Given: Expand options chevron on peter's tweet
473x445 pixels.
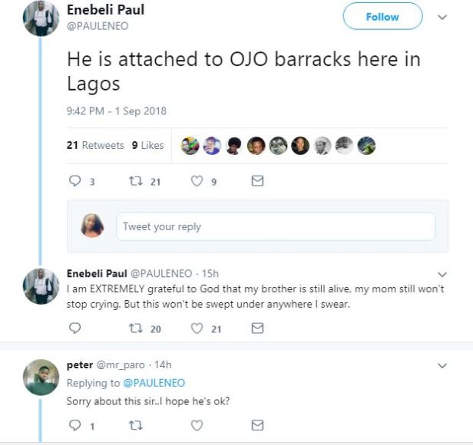Looking at the screenshot, I should pyautogui.click(x=442, y=366).
